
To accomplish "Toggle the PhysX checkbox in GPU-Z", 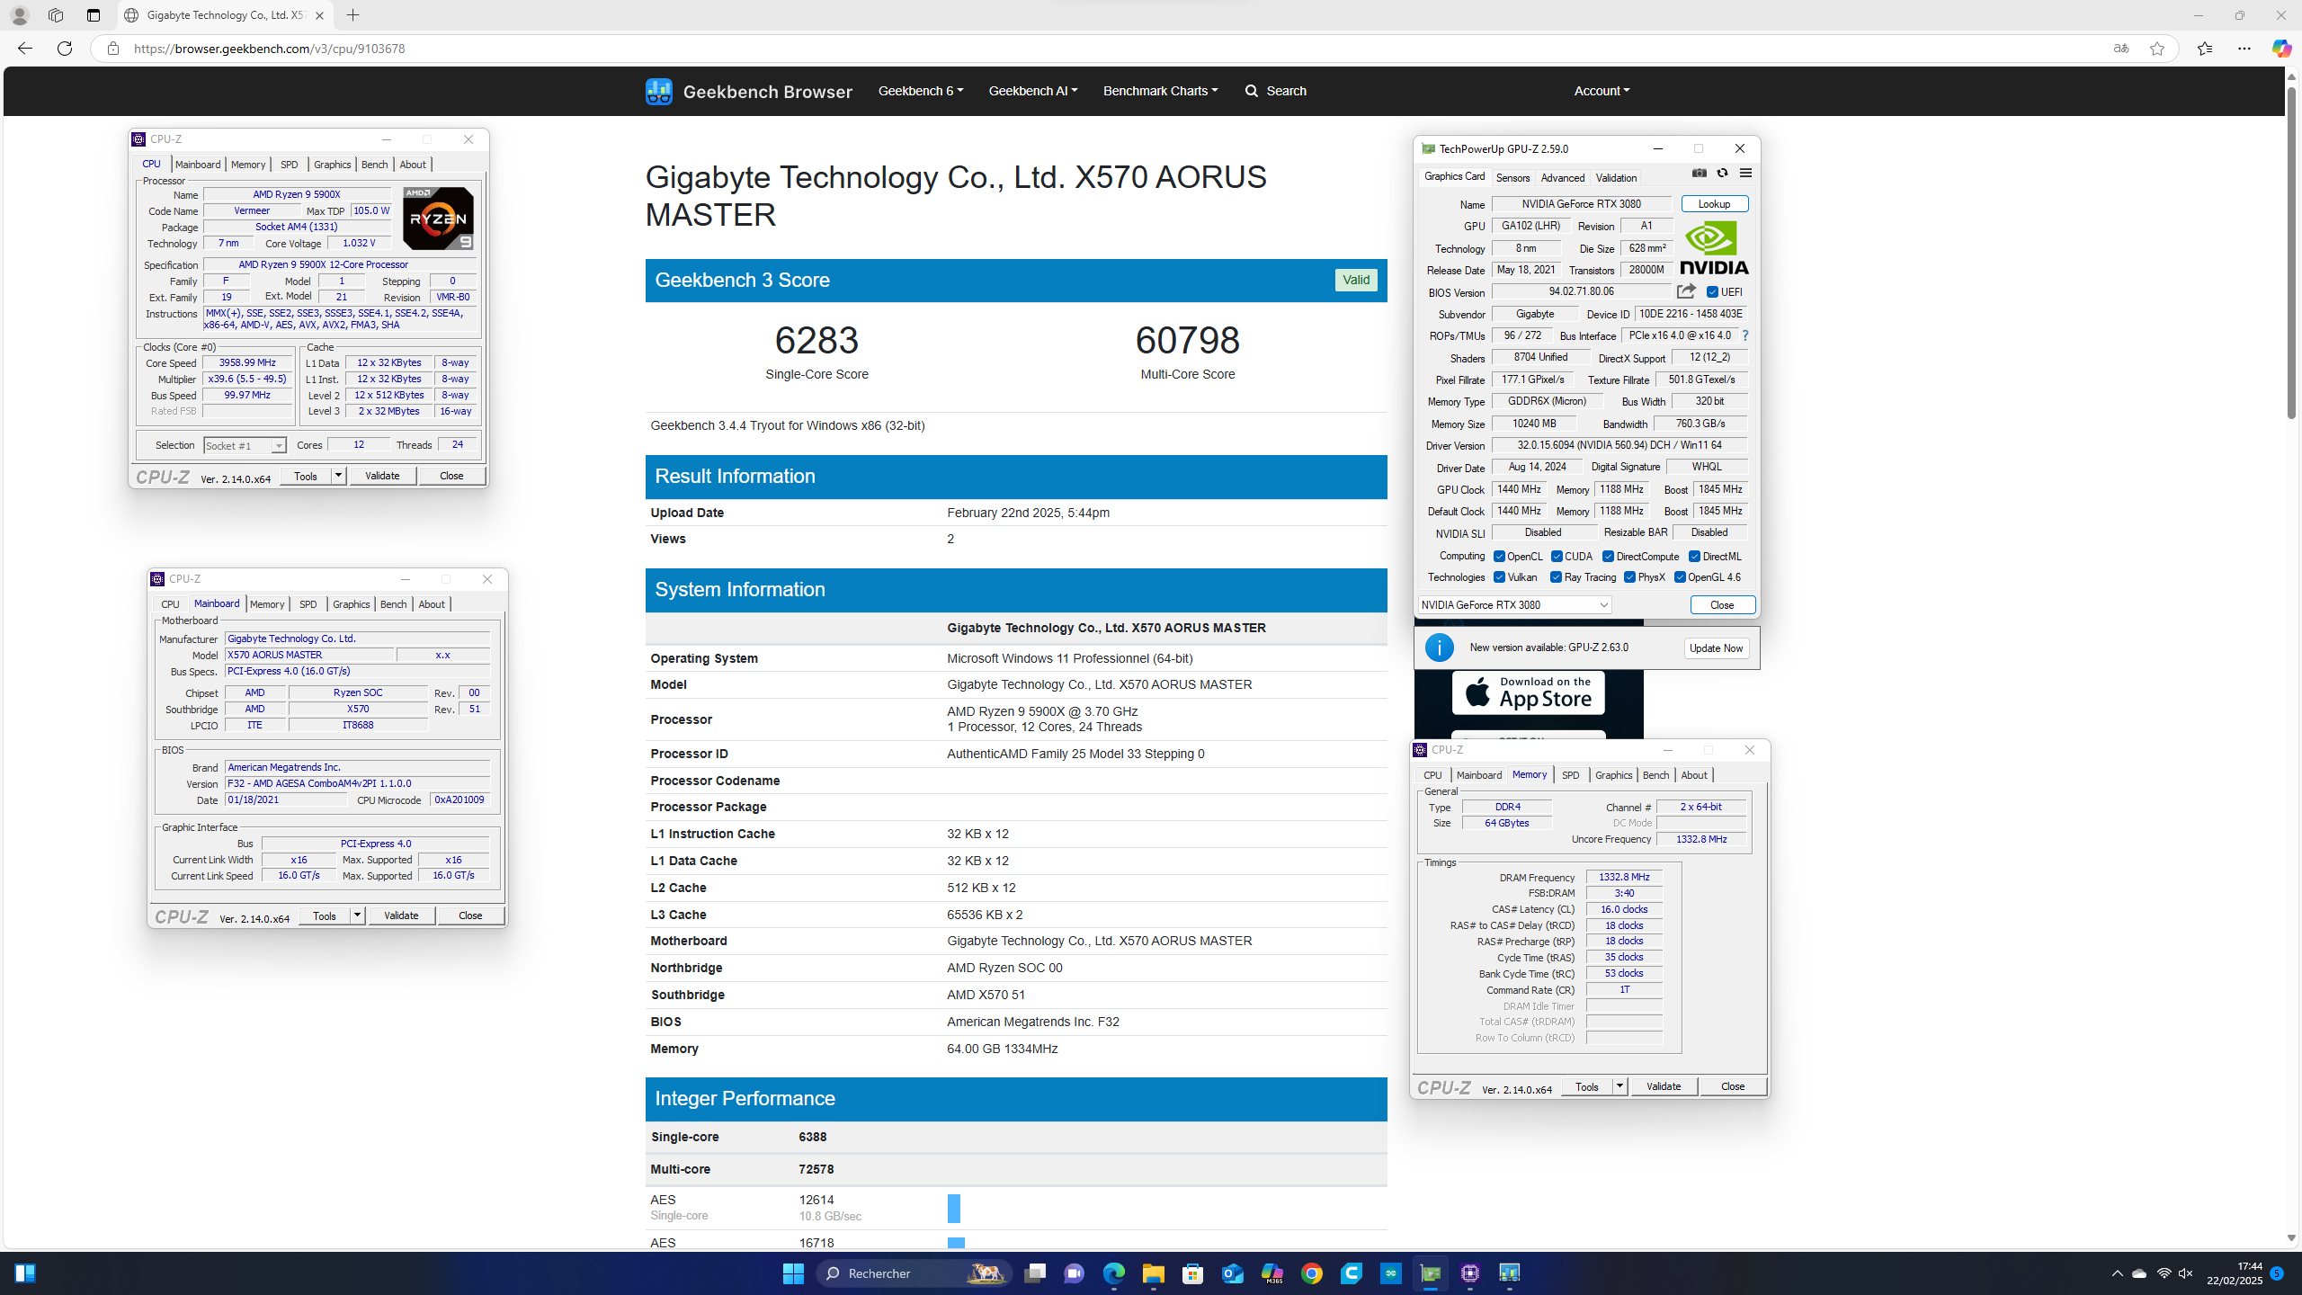I will [x=1629, y=577].
